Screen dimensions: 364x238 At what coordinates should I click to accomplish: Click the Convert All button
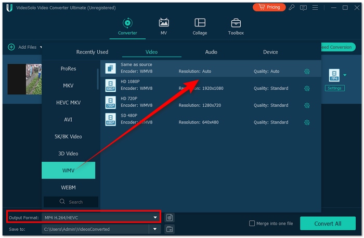tap(328, 223)
